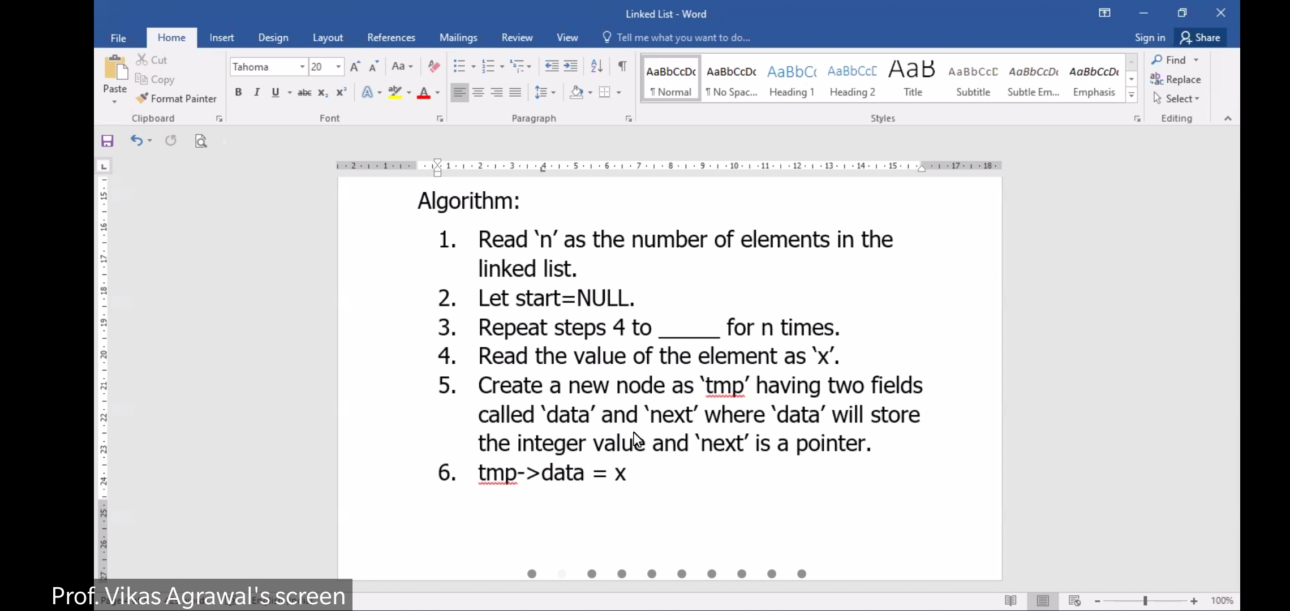Screen dimensions: 1290x611
Task: Click the Clear All Formatting eraser icon
Action: 434,66
